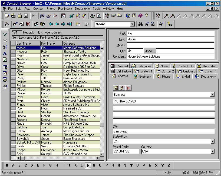The width and height of the screenshot is (221, 176).
Task: Jump to letter Z in alphabet bar
Action: [169, 165]
